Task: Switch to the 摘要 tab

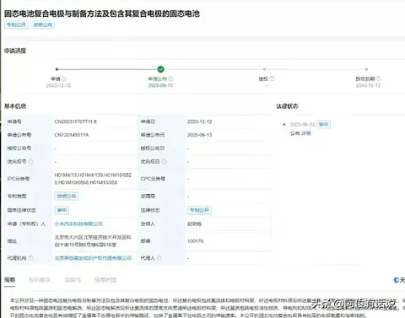Action: (9, 280)
